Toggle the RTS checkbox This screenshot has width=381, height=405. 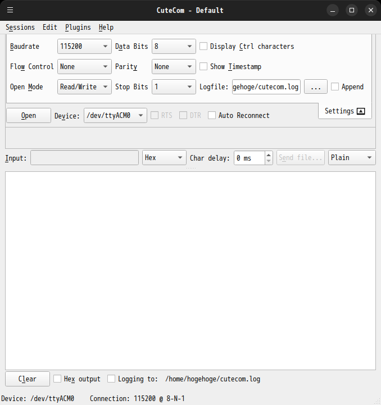pos(155,115)
